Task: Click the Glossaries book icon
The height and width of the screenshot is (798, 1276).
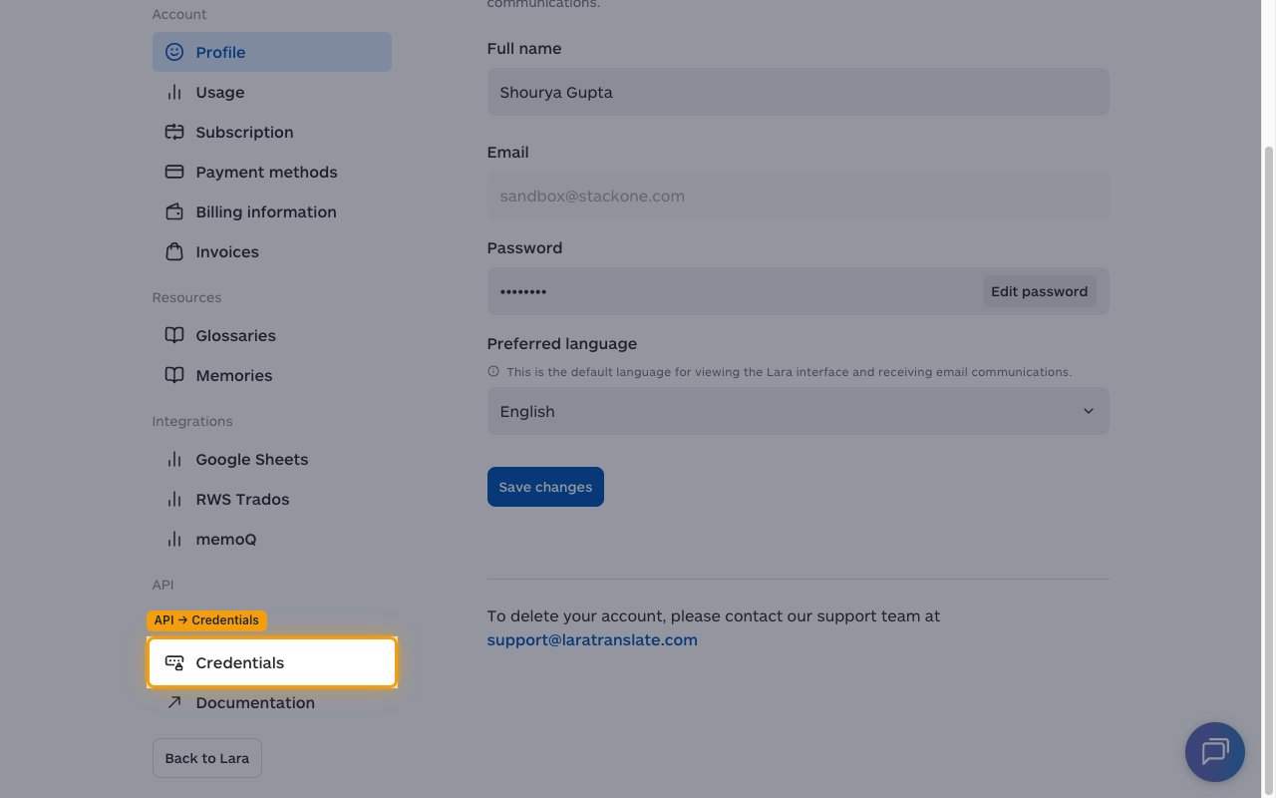Action: [174, 335]
